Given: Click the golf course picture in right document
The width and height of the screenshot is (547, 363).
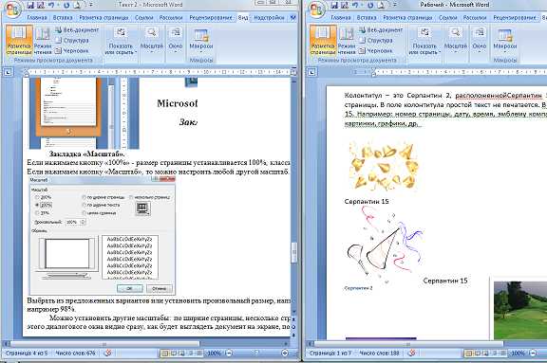Looking at the screenshot, I should (520, 310).
